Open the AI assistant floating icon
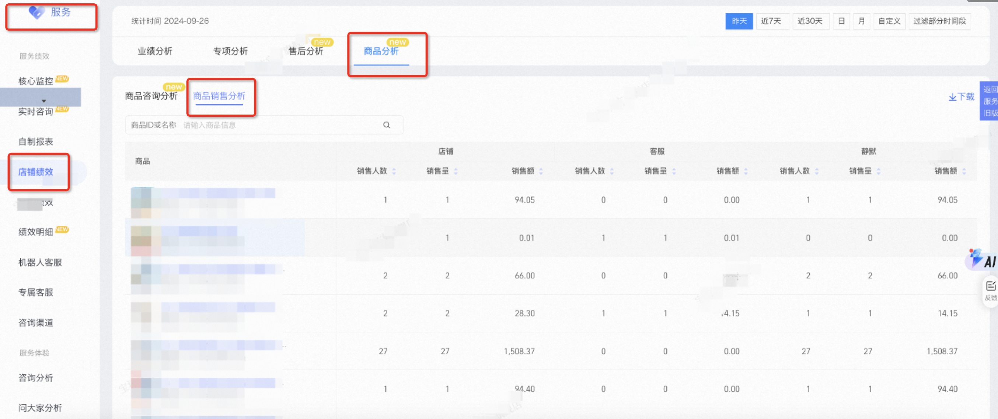This screenshot has width=998, height=419. coord(982,259)
